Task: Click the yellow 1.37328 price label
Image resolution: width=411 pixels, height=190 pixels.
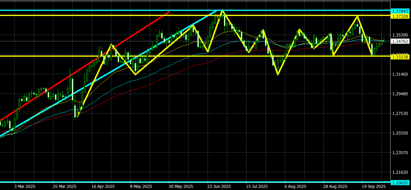Action: 400,16
